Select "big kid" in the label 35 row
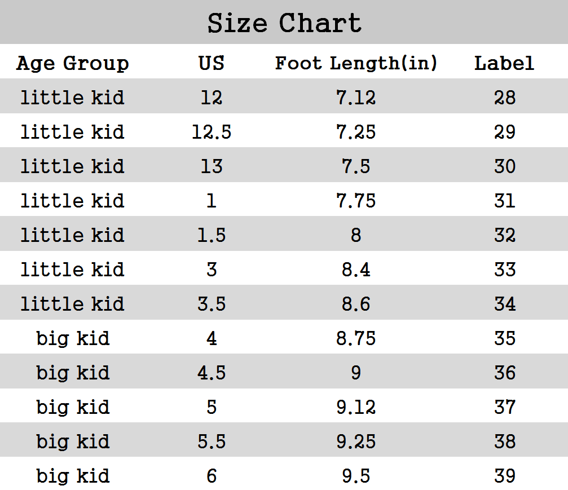Viewport: 568px width, 490px height. point(73,338)
